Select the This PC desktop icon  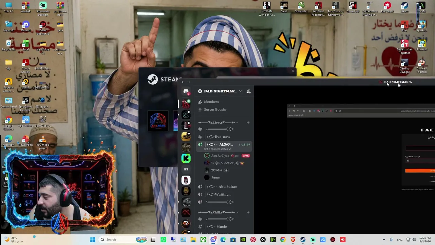(x=8, y=7)
